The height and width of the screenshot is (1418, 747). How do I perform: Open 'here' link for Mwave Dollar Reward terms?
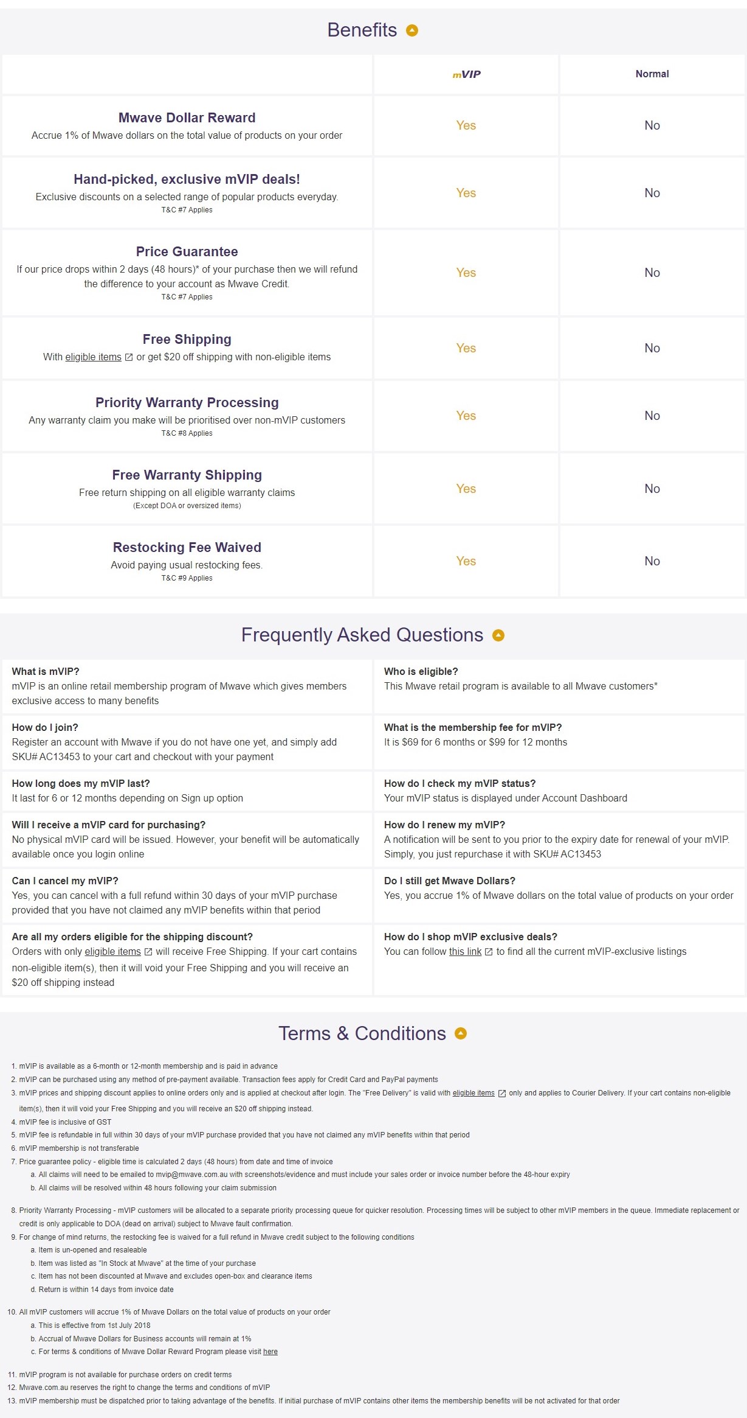pos(270,1352)
